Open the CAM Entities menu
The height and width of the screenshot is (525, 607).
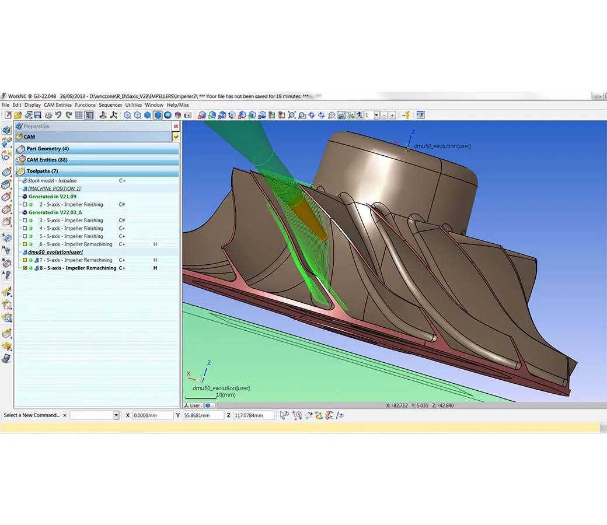(58, 105)
